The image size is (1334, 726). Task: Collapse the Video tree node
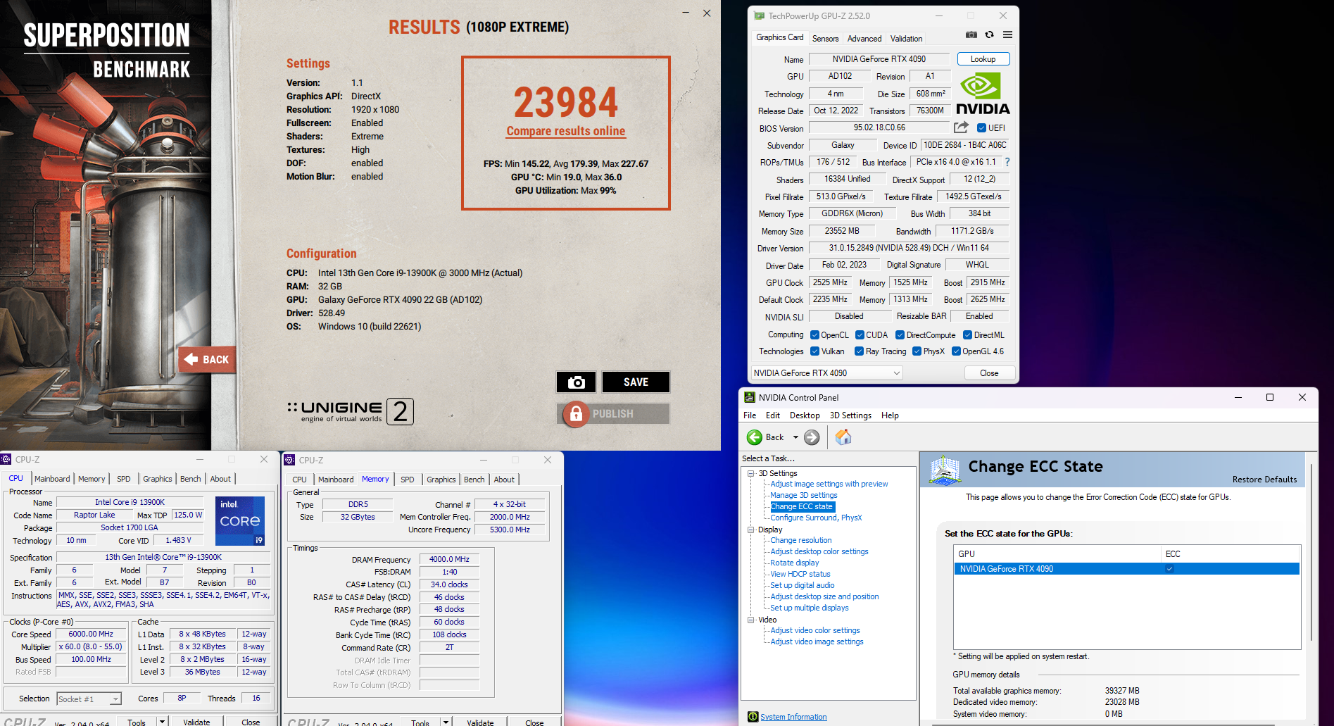pyautogui.click(x=751, y=620)
